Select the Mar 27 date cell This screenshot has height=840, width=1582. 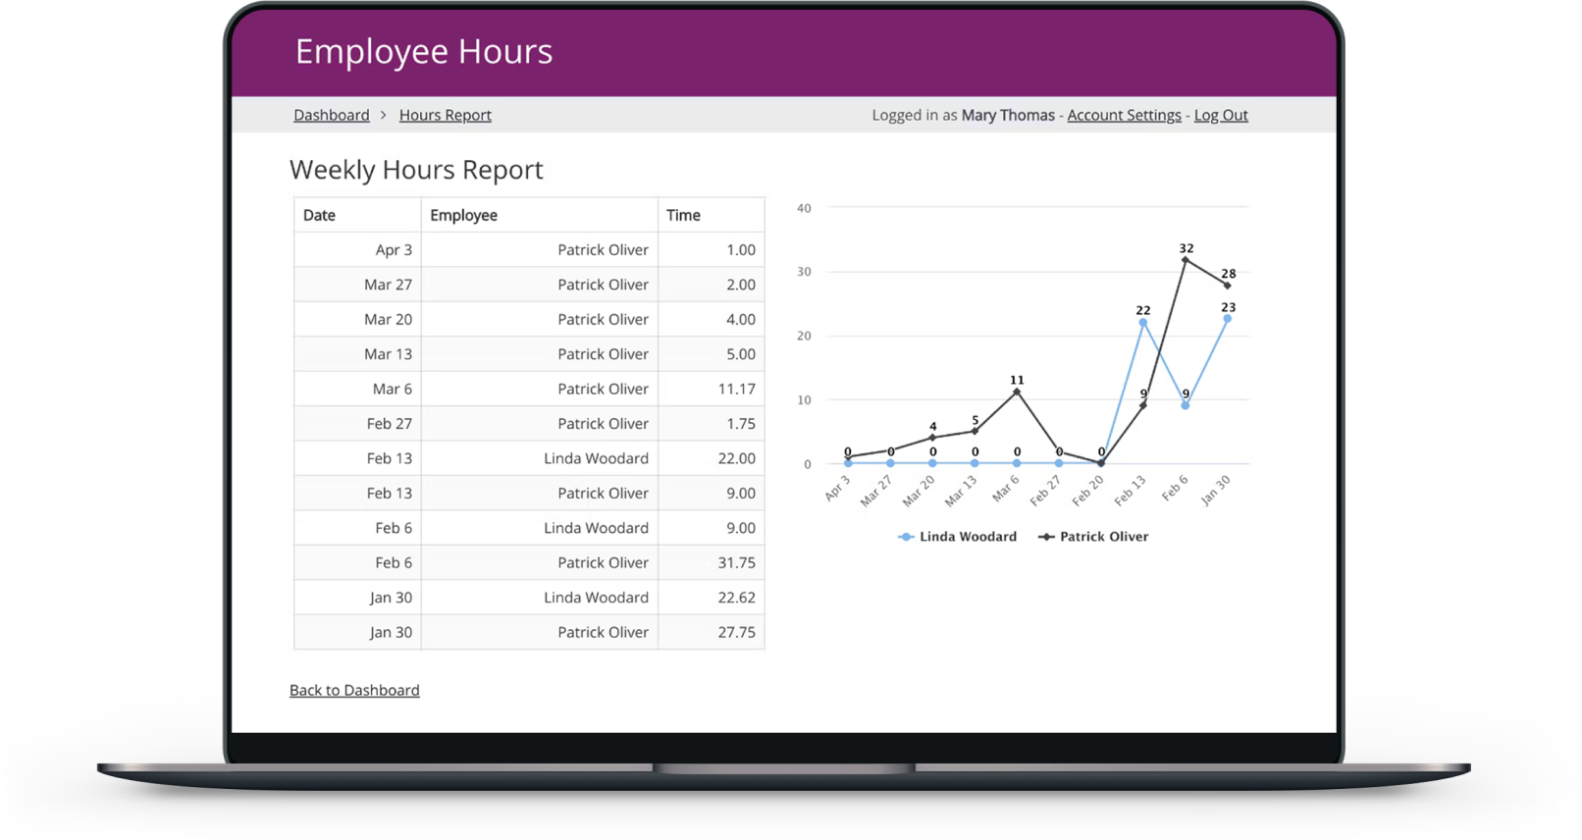point(357,285)
